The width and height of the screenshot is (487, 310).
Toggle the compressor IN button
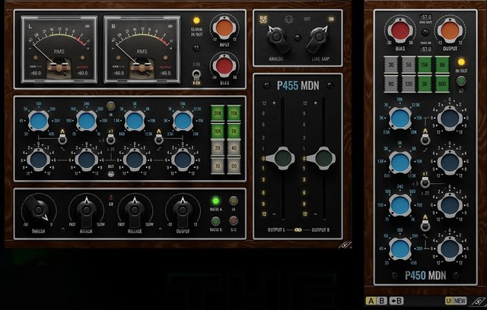[x=234, y=201]
